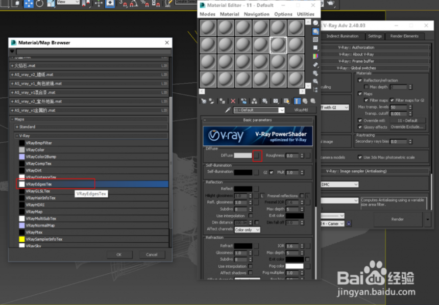This screenshot has height=305, width=439.
Task: Open Material/Map Navigator icon
Action: (315, 90)
